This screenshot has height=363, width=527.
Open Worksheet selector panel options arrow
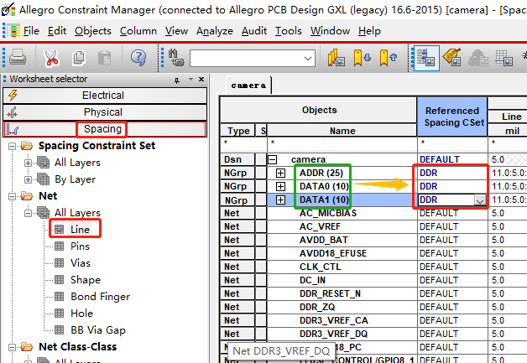(190, 80)
